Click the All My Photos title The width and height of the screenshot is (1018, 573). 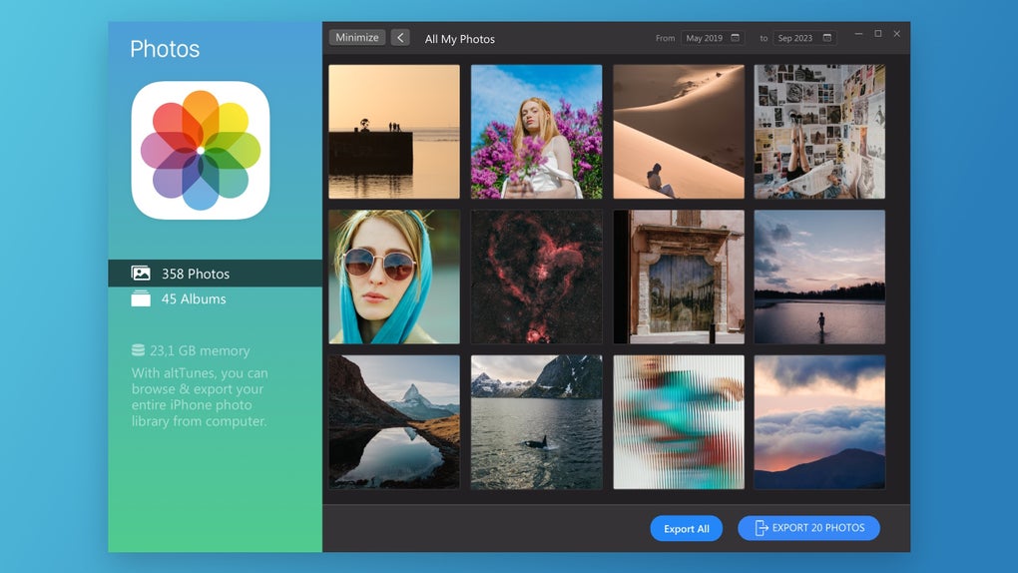460,39
